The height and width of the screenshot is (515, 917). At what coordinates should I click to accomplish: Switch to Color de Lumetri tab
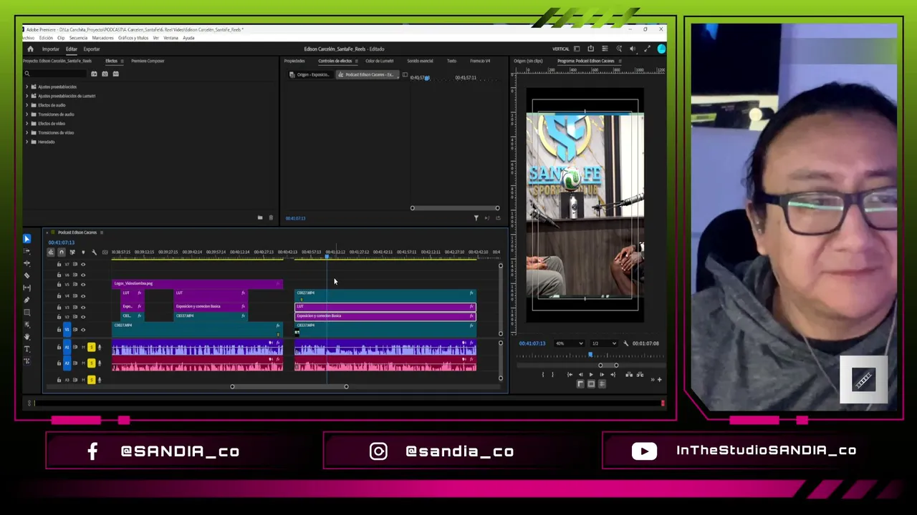(380, 61)
